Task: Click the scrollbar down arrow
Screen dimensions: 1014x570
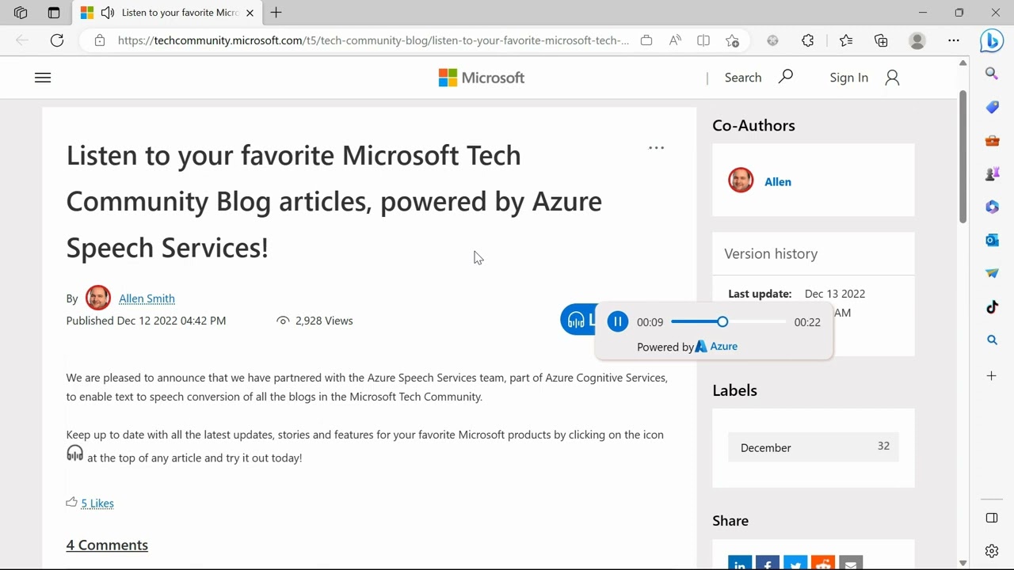Action: (963, 563)
